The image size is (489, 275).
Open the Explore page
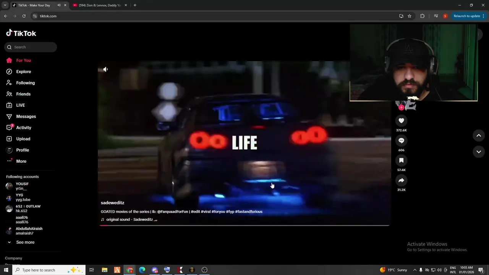pos(18,71)
